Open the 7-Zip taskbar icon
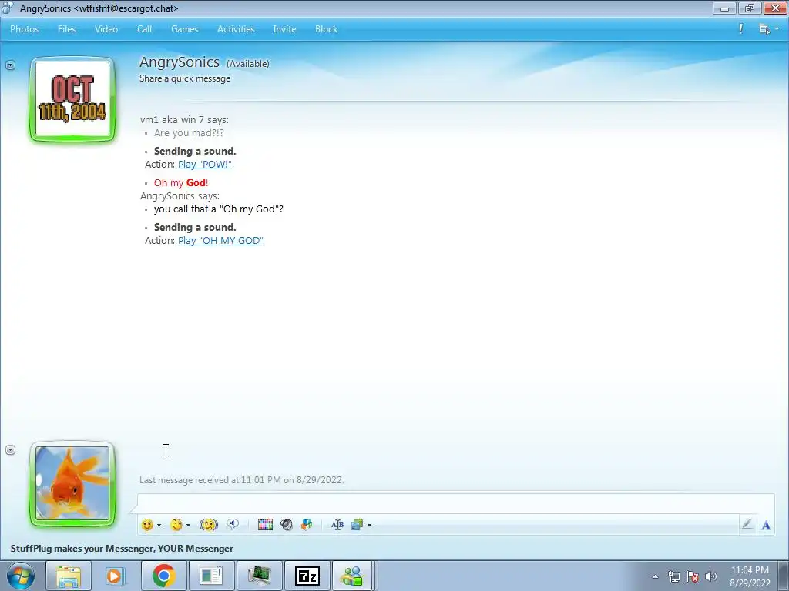The width and height of the screenshot is (789, 591). click(307, 576)
